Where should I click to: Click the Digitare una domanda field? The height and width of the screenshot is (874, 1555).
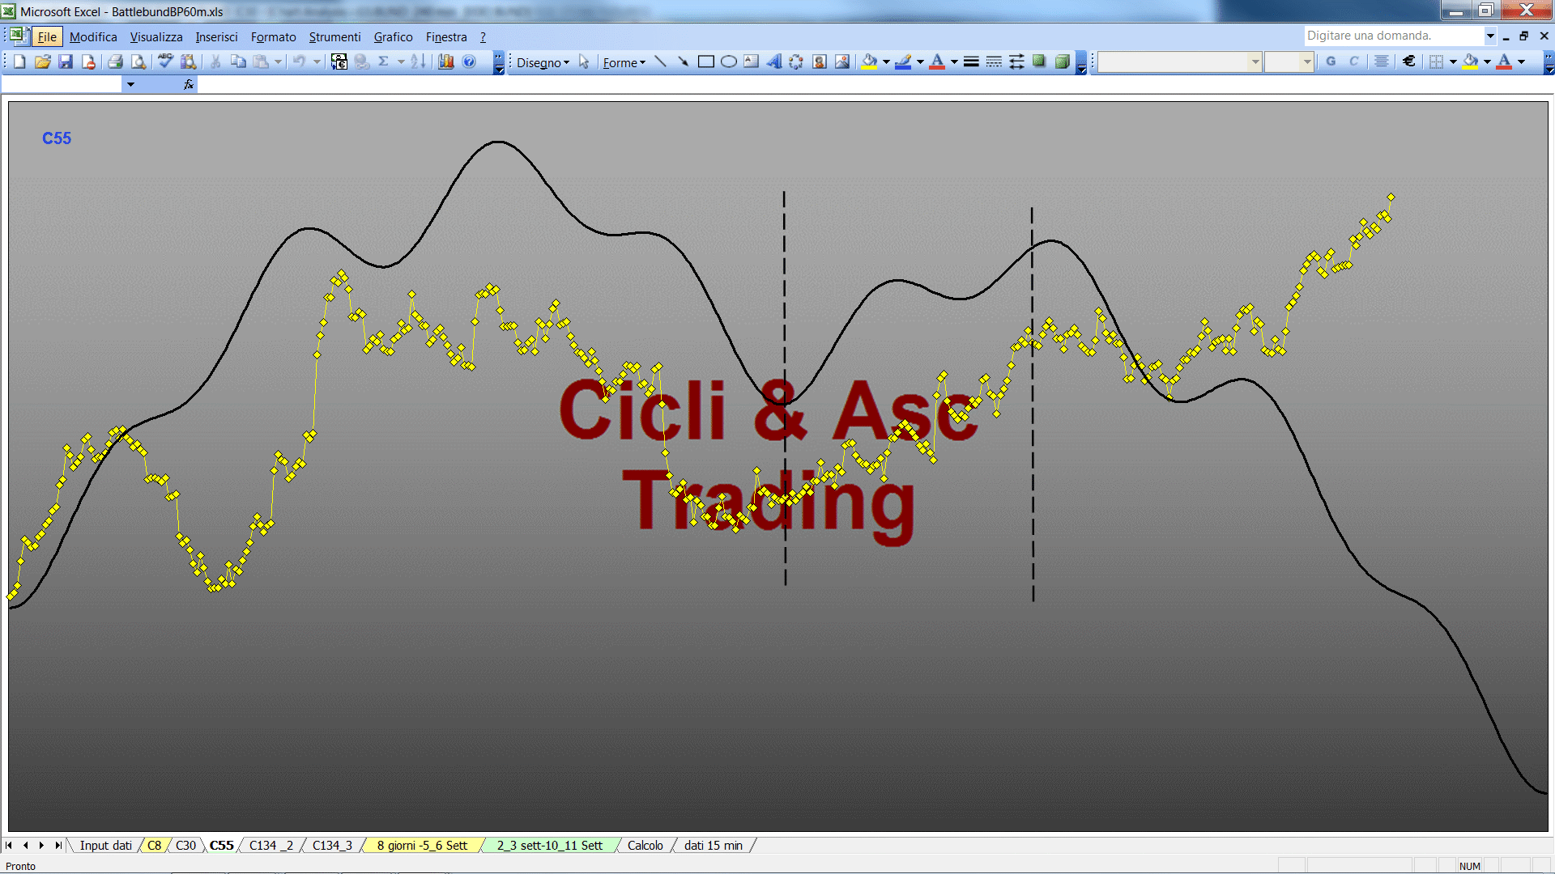click(1393, 36)
